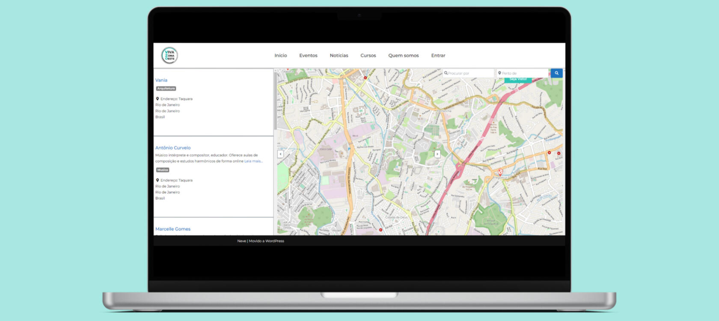Click the Leia mais link
Viewport: 719px width, 321px height.
point(253,161)
